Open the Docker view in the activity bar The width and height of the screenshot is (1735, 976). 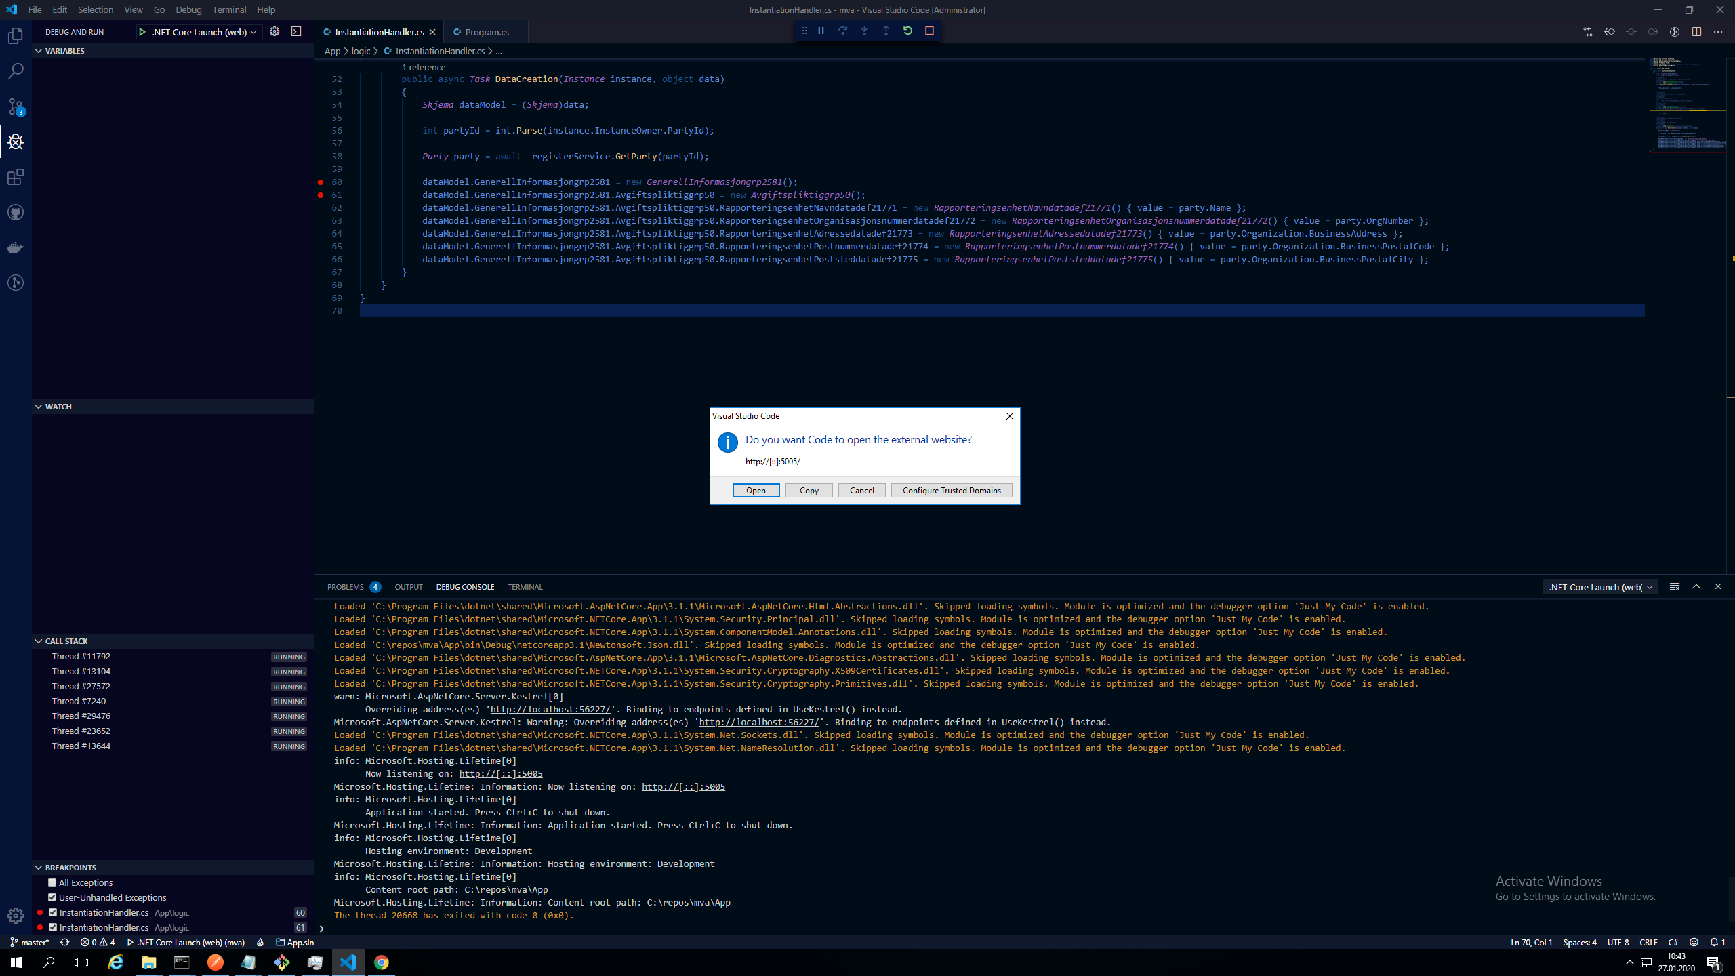15,248
